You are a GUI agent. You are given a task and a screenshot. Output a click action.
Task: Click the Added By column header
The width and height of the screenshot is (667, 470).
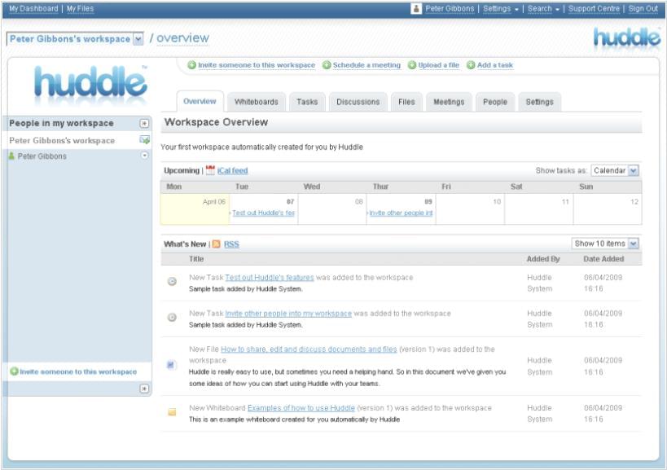point(543,258)
